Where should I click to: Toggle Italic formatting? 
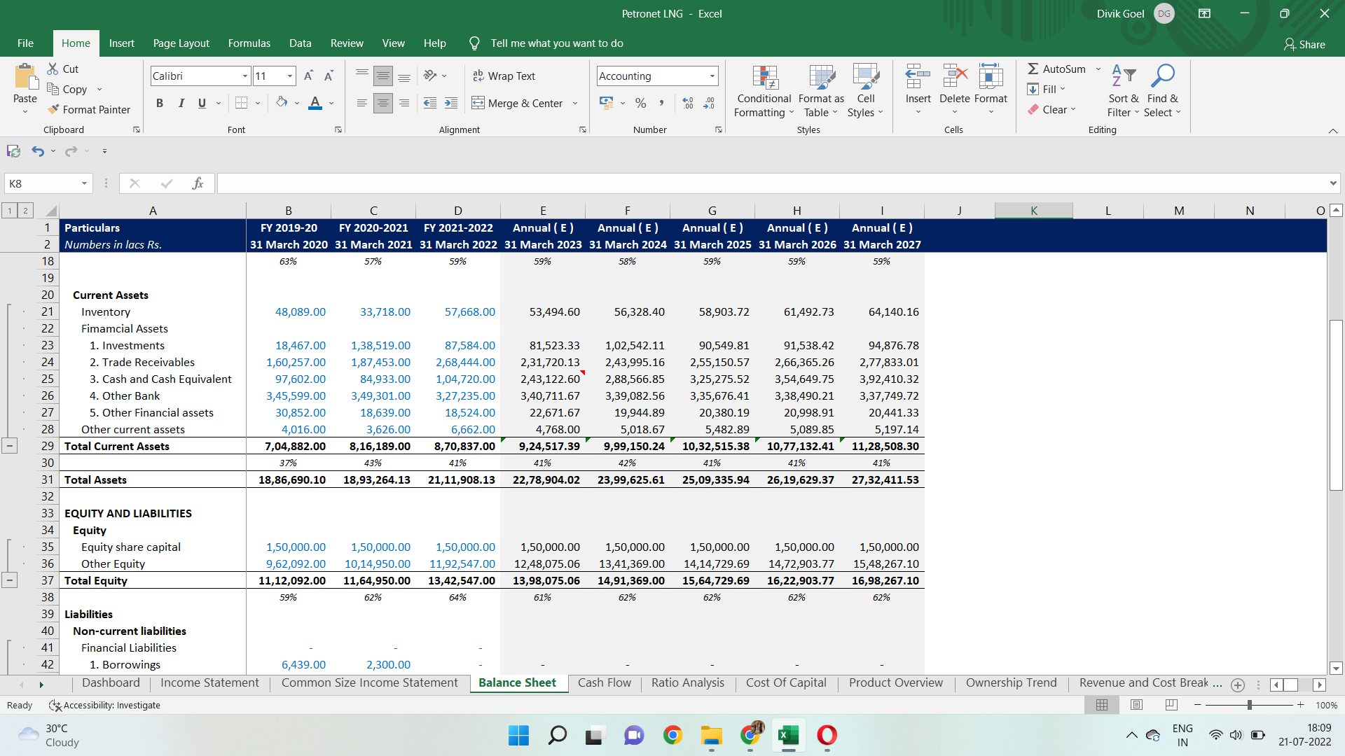pos(181,103)
